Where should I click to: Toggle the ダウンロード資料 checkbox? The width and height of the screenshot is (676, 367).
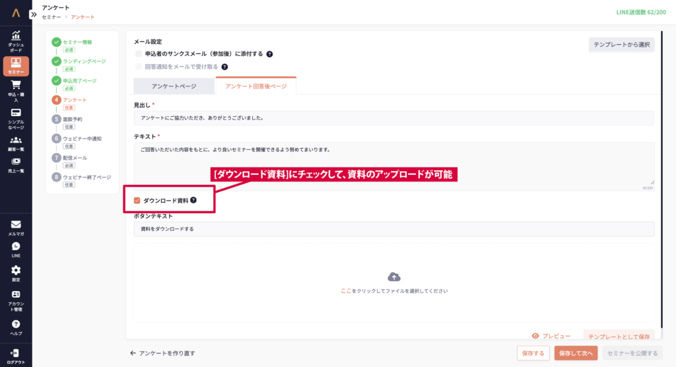137,200
